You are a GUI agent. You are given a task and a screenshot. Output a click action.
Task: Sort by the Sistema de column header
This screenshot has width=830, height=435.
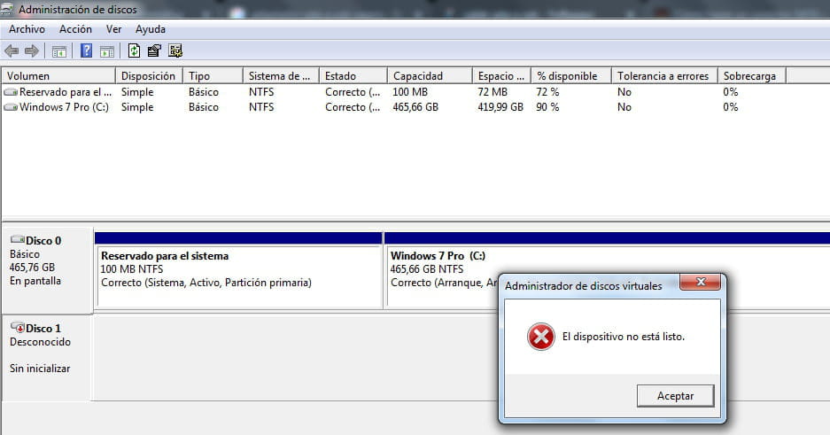[281, 75]
